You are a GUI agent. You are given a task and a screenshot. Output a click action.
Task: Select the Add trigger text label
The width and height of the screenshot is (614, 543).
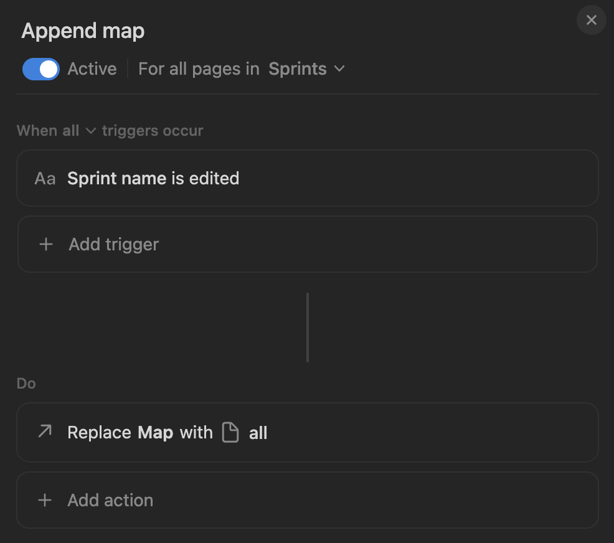(113, 244)
